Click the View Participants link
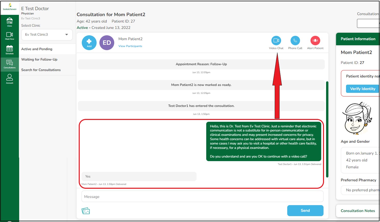This screenshot has height=222, width=380. point(130,46)
